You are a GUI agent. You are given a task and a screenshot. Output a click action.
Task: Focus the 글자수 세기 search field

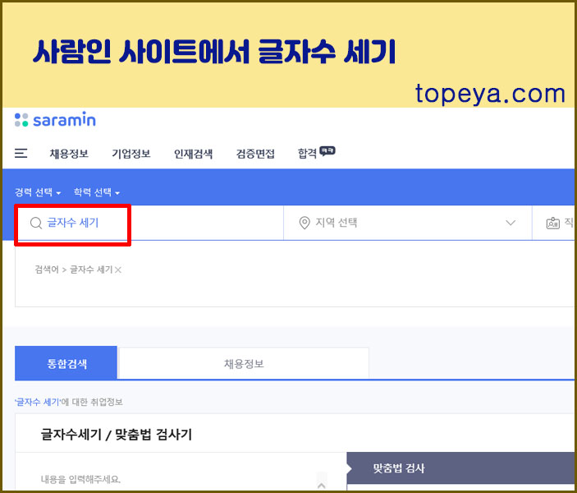[150, 223]
